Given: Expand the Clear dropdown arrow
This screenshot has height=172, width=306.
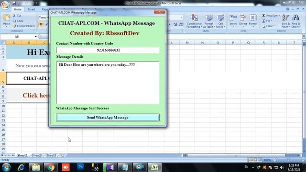Looking at the screenshot, I should pyautogui.click(x=274, y=26).
